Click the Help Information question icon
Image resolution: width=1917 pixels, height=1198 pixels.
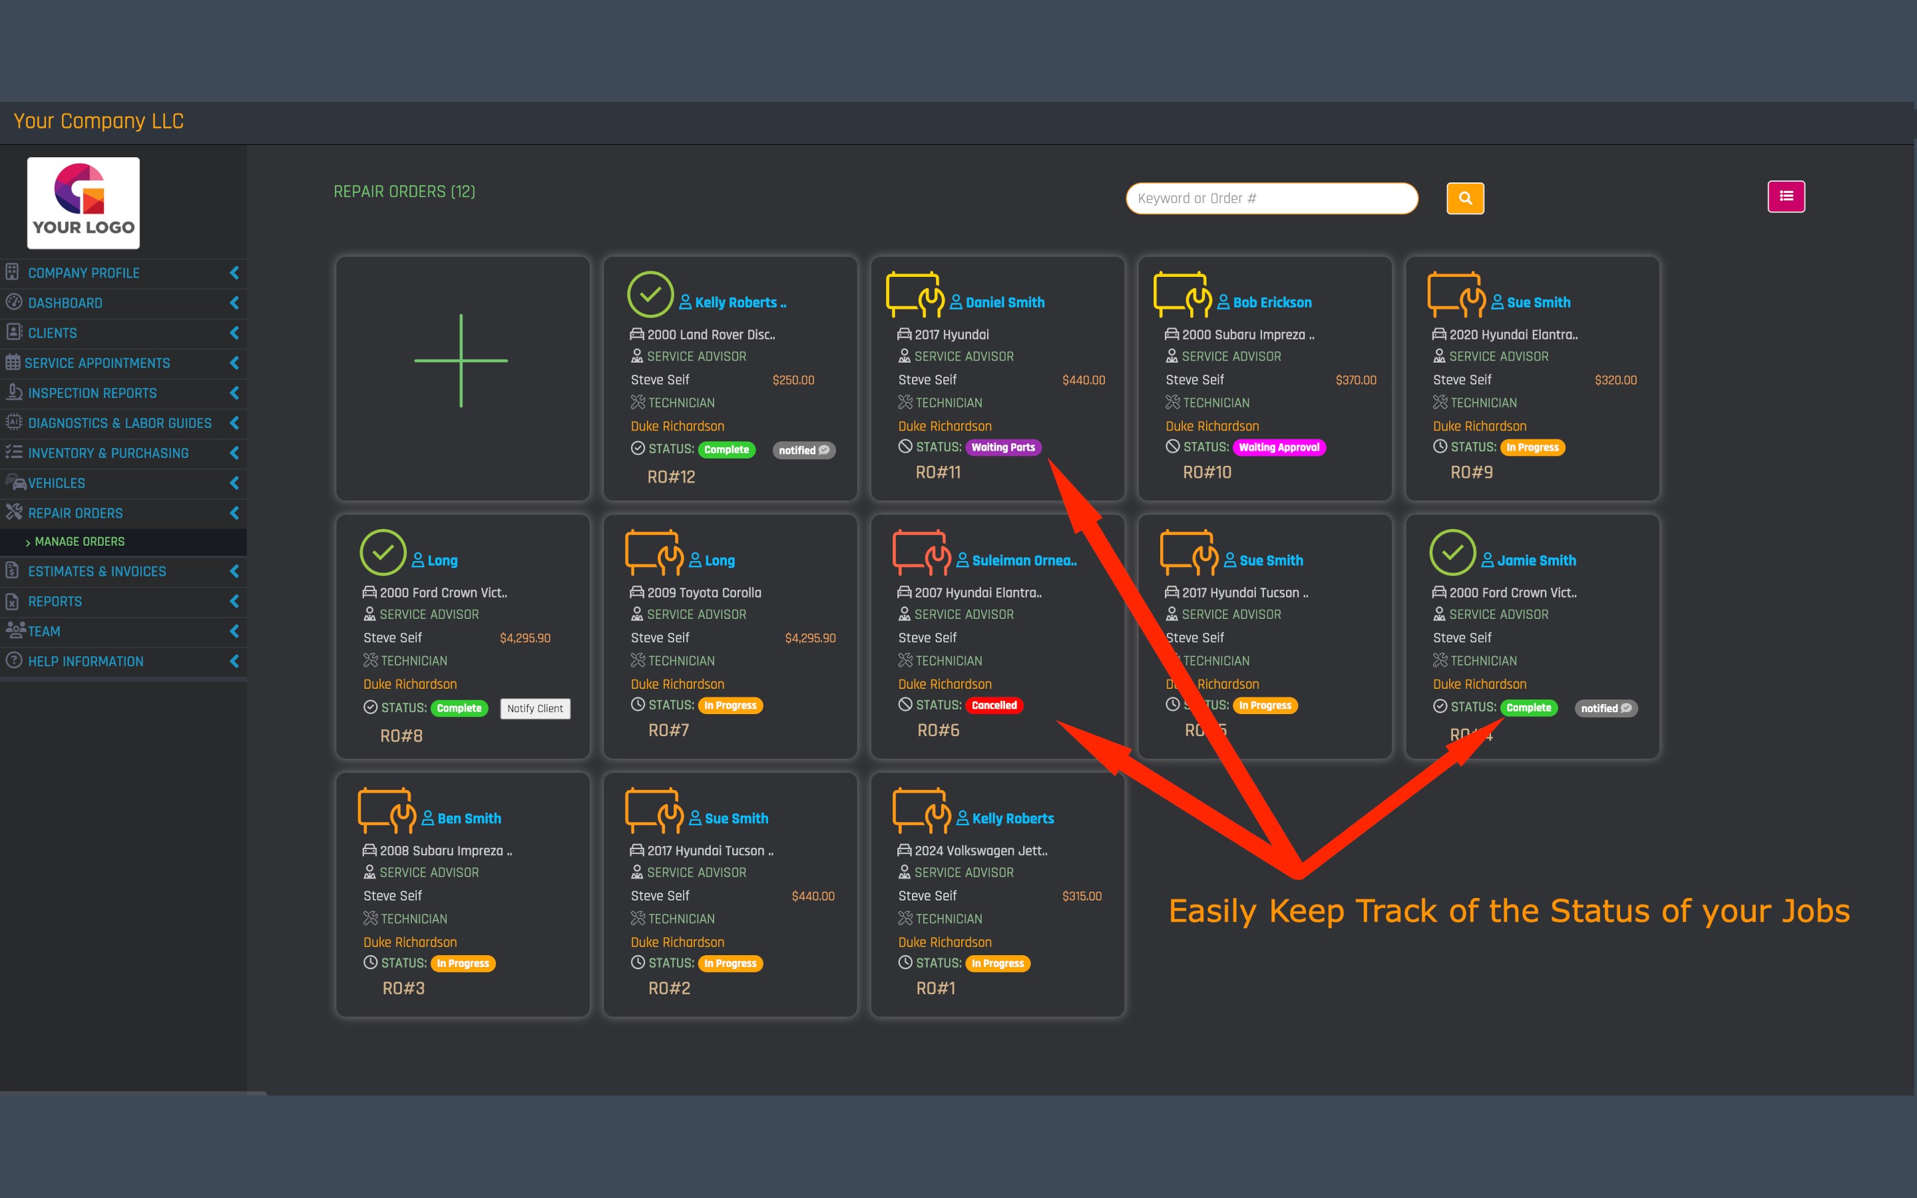tap(13, 660)
